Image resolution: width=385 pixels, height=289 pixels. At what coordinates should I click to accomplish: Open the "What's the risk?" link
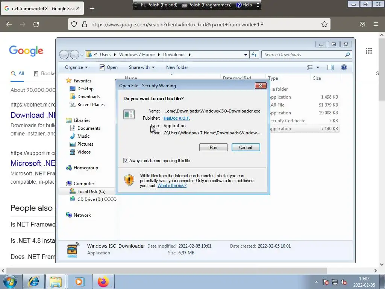point(172,186)
